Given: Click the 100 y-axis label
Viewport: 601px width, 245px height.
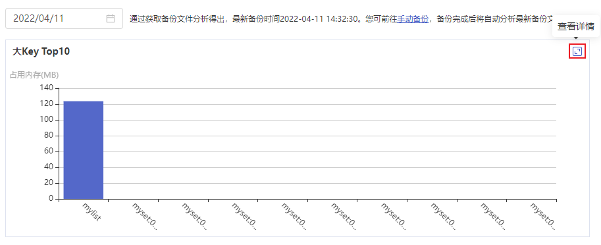Looking at the screenshot, I should (x=47, y=120).
